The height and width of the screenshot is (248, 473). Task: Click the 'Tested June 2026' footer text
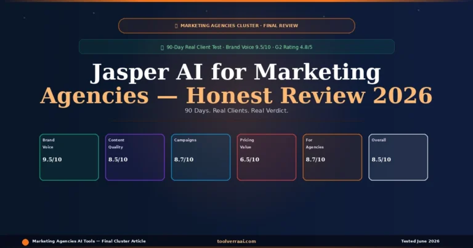click(420, 241)
